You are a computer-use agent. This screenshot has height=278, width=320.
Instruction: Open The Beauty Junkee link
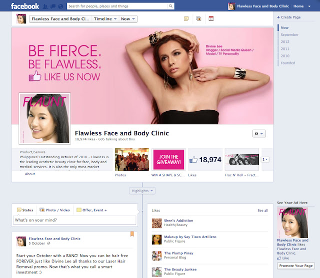(180, 270)
